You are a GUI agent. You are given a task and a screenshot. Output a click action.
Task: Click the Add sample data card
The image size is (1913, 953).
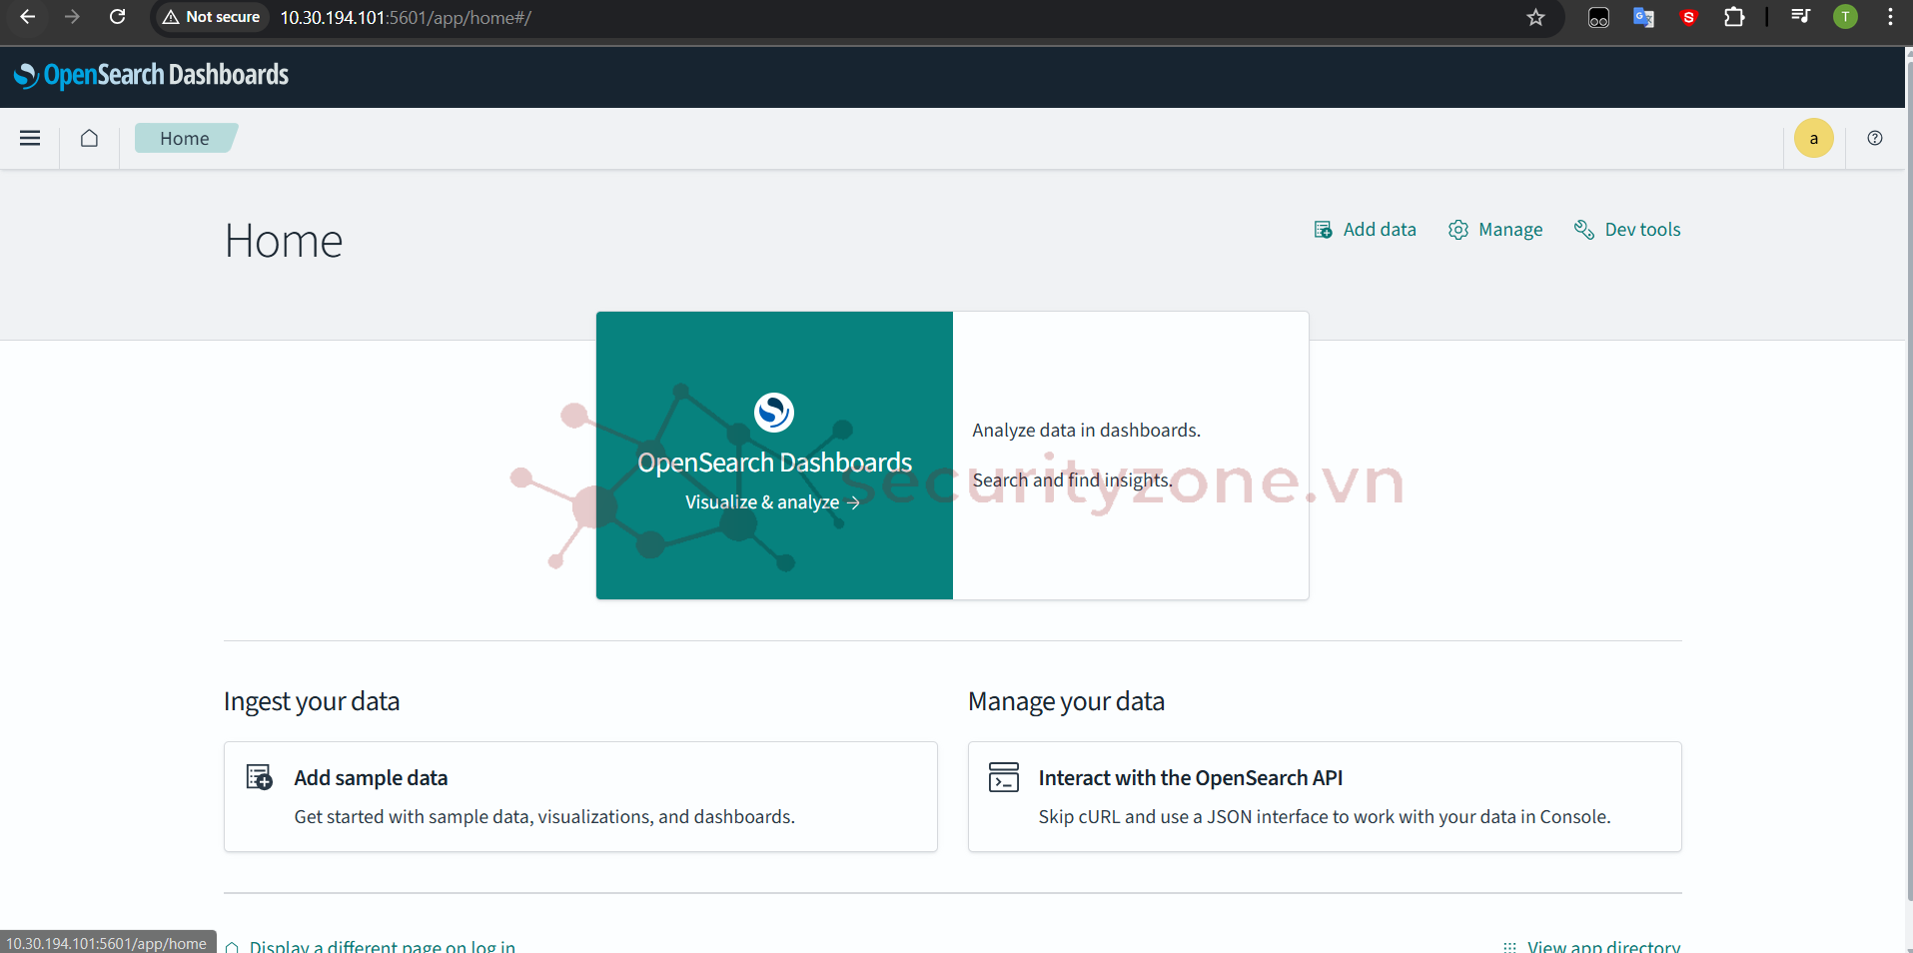tap(580, 796)
